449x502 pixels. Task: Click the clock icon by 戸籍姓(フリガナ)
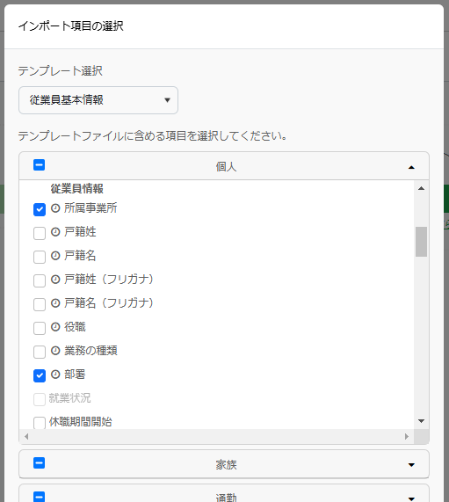tap(55, 280)
